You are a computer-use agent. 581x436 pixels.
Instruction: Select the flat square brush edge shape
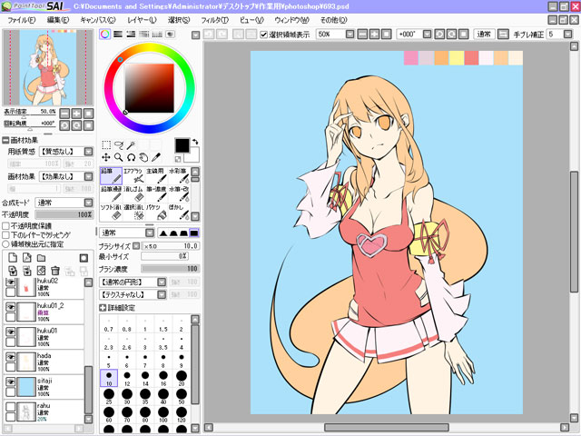[193, 233]
